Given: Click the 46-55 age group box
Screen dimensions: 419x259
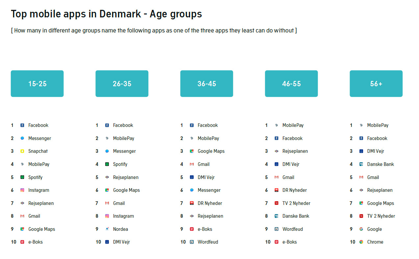Looking at the screenshot, I should click(291, 84).
